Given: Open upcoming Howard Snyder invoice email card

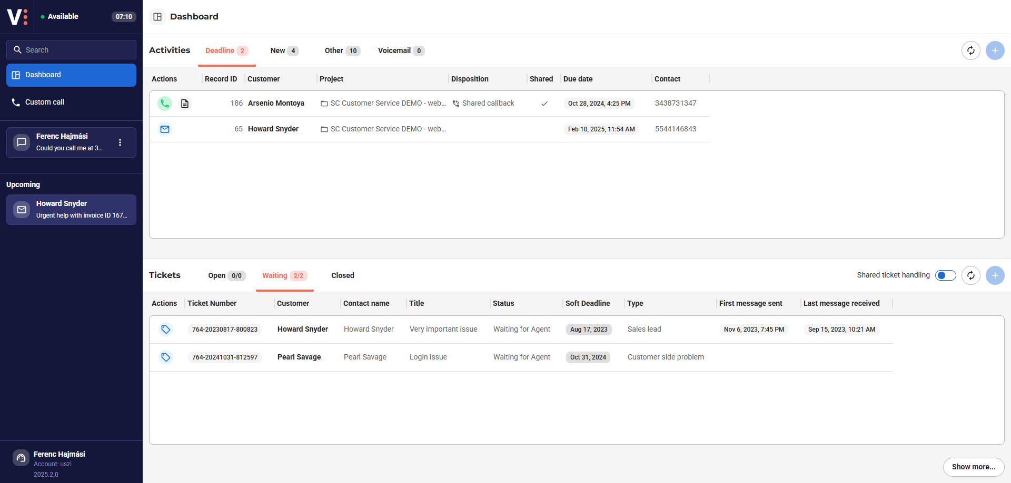Looking at the screenshot, I should pos(71,210).
